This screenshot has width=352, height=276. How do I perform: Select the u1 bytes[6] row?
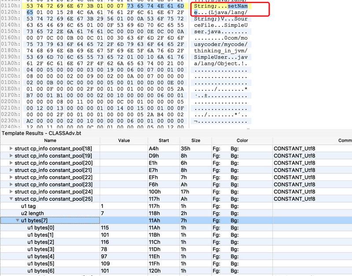176,271
